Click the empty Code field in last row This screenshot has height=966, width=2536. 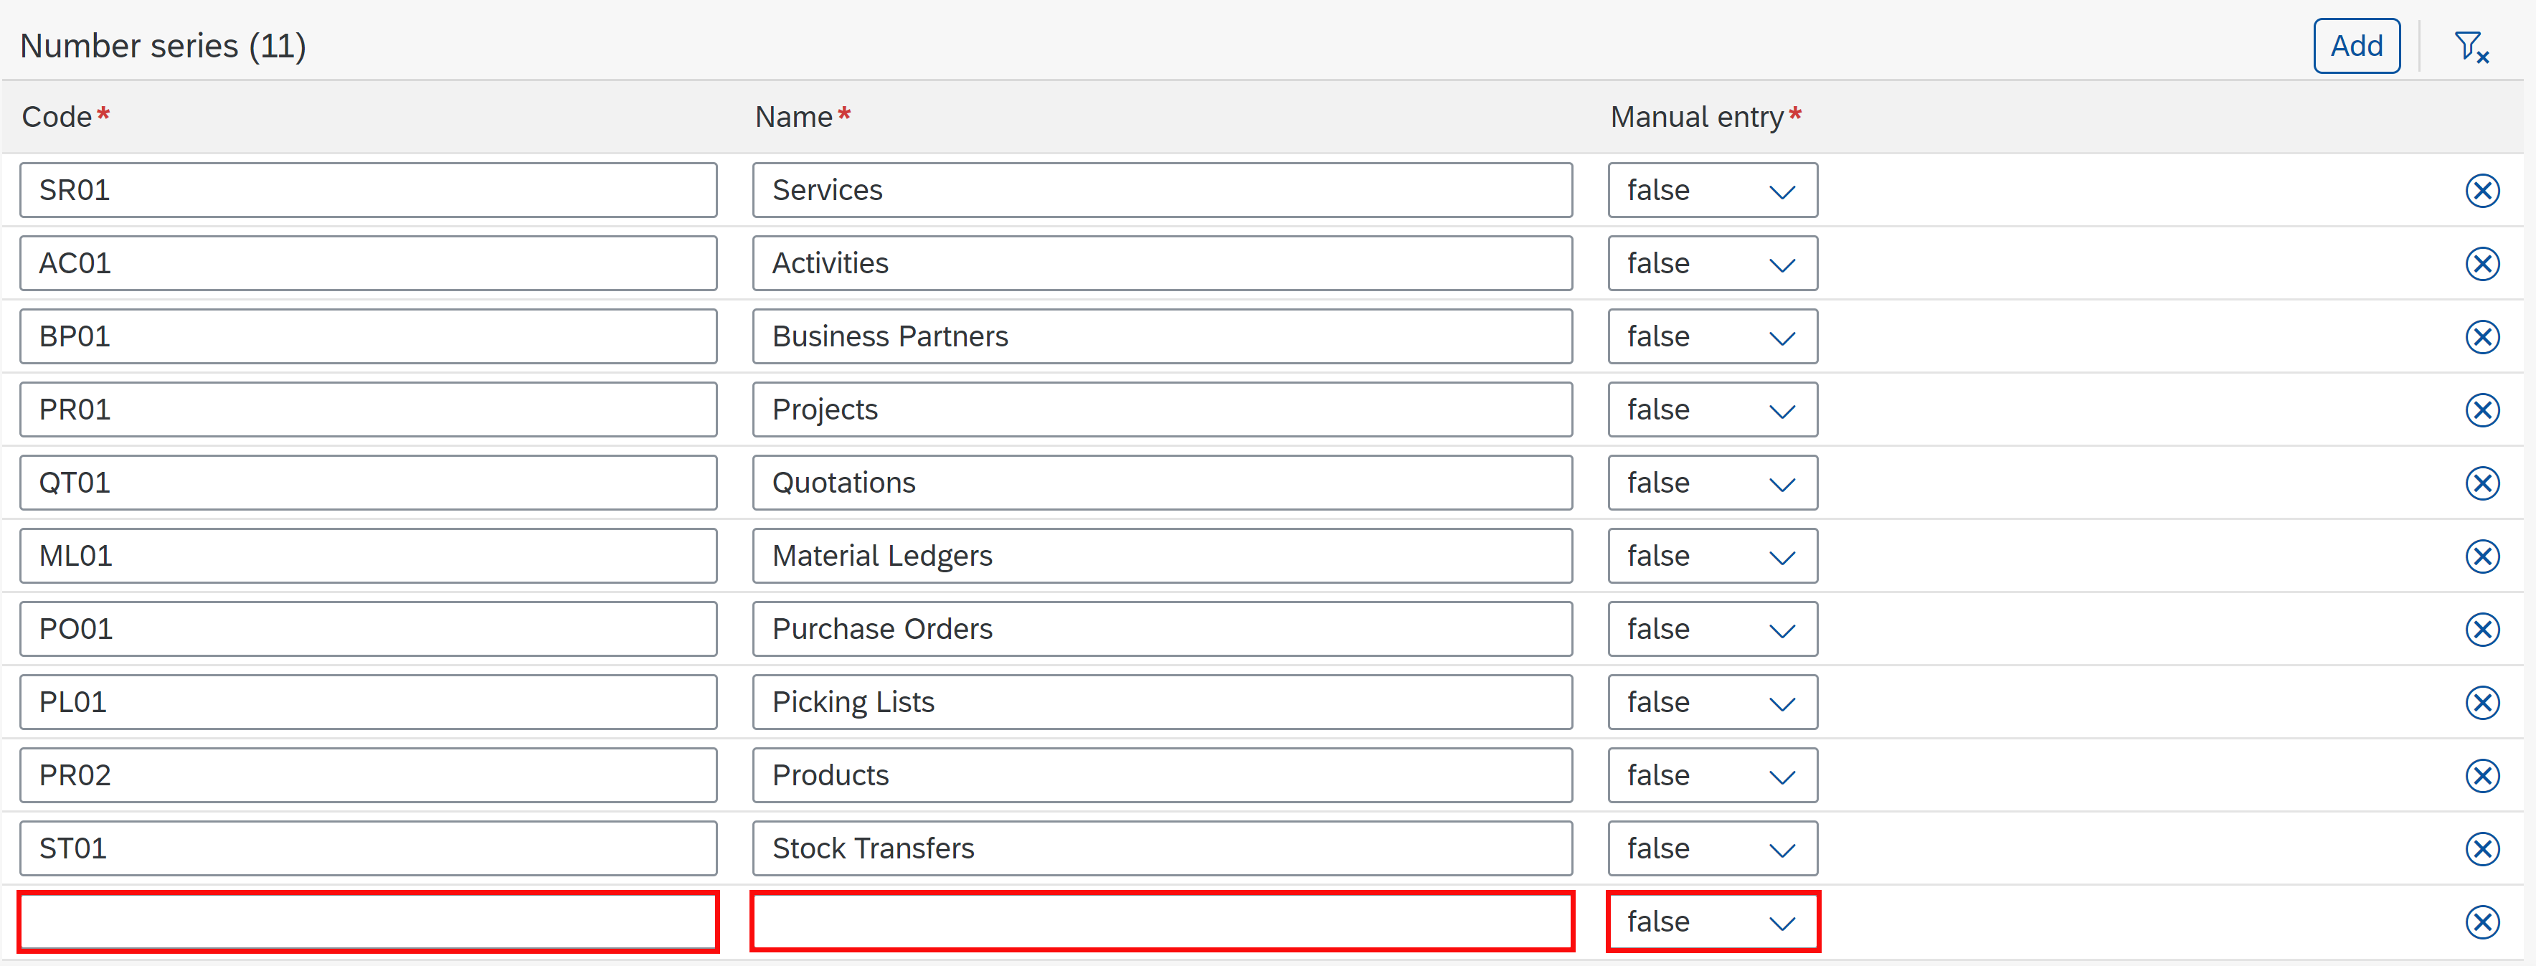(x=368, y=922)
